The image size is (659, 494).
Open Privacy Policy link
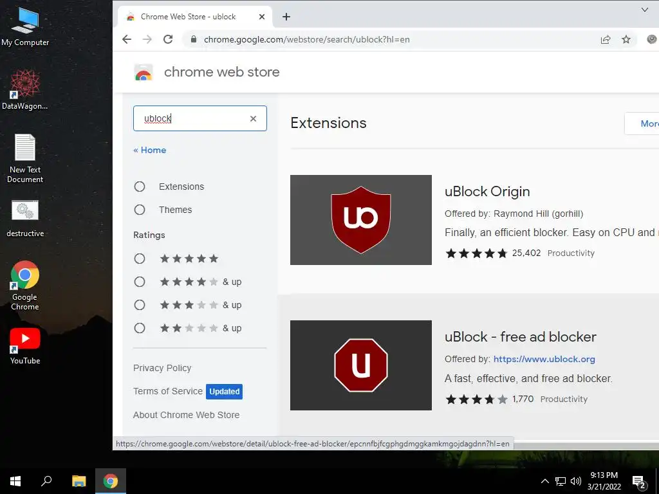pyautogui.click(x=162, y=368)
